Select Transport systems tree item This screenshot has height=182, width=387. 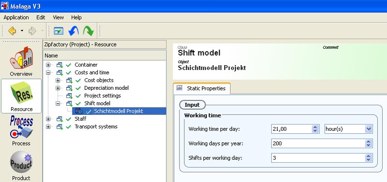96,126
